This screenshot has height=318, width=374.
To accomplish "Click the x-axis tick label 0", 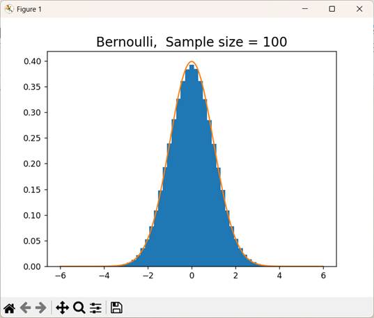I will (x=192, y=276).
